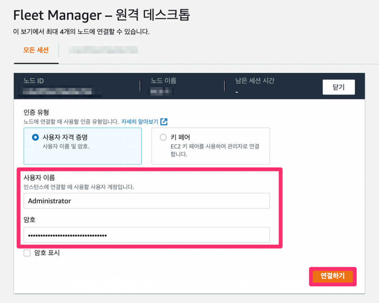The height and width of the screenshot is (303, 379).
Task: Select the 키 페어 radio button
Action: tap(163, 138)
